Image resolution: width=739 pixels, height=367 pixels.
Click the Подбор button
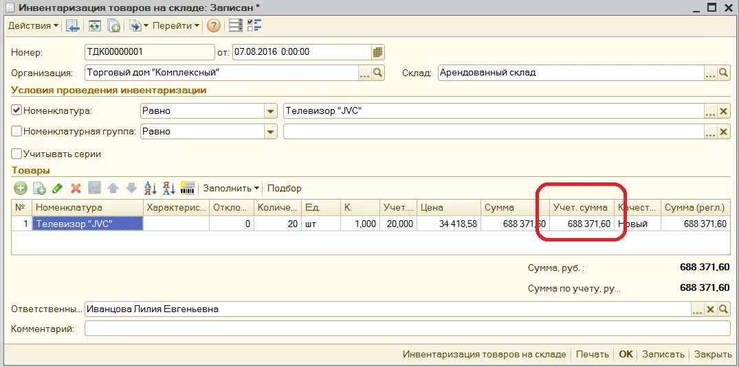(x=284, y=188)
